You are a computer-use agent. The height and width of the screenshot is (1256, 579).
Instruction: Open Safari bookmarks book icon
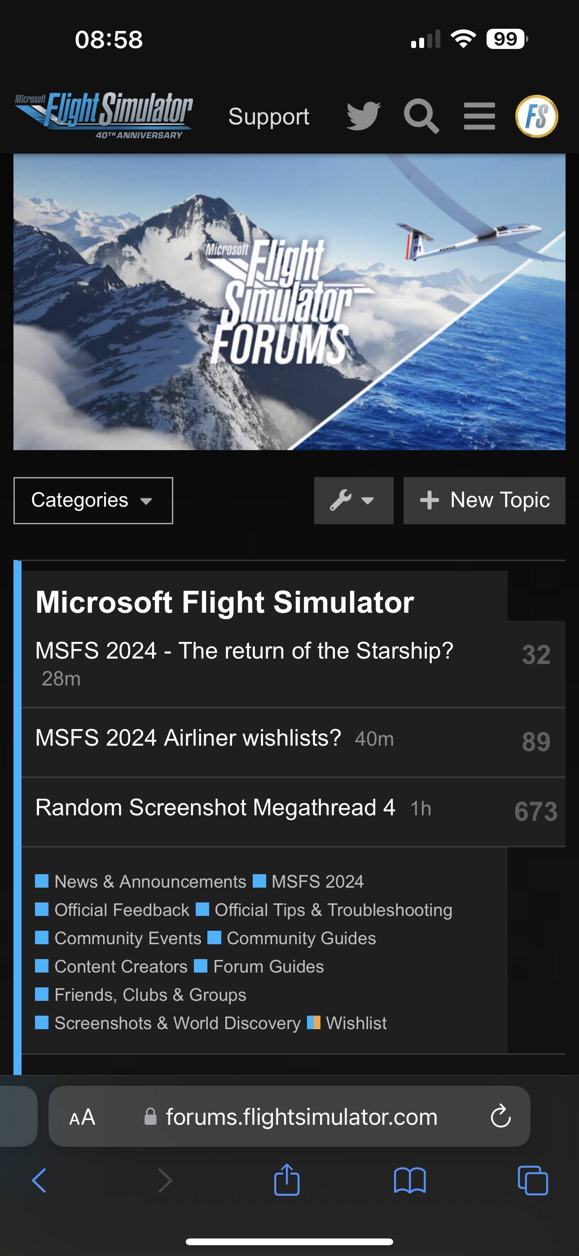[x=409, y=1180]
